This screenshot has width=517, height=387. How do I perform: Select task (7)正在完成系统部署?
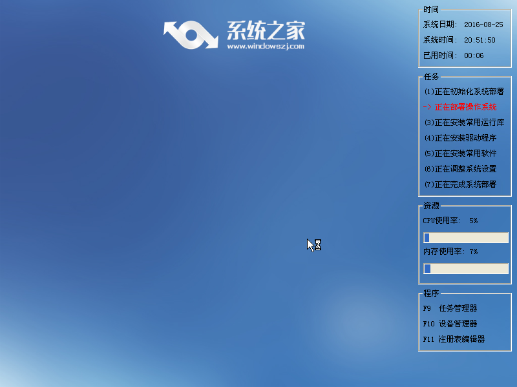tap(463, 184)
